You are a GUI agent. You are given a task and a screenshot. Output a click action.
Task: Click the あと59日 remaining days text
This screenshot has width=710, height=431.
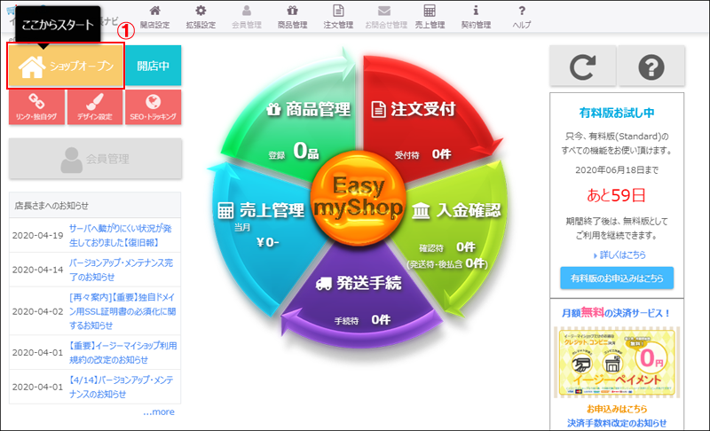(x=616, y=195)
